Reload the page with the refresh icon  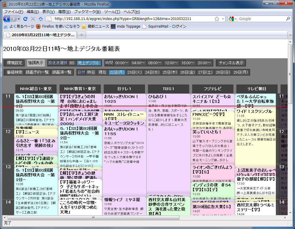pyautogui.click(x=25, y=19)
